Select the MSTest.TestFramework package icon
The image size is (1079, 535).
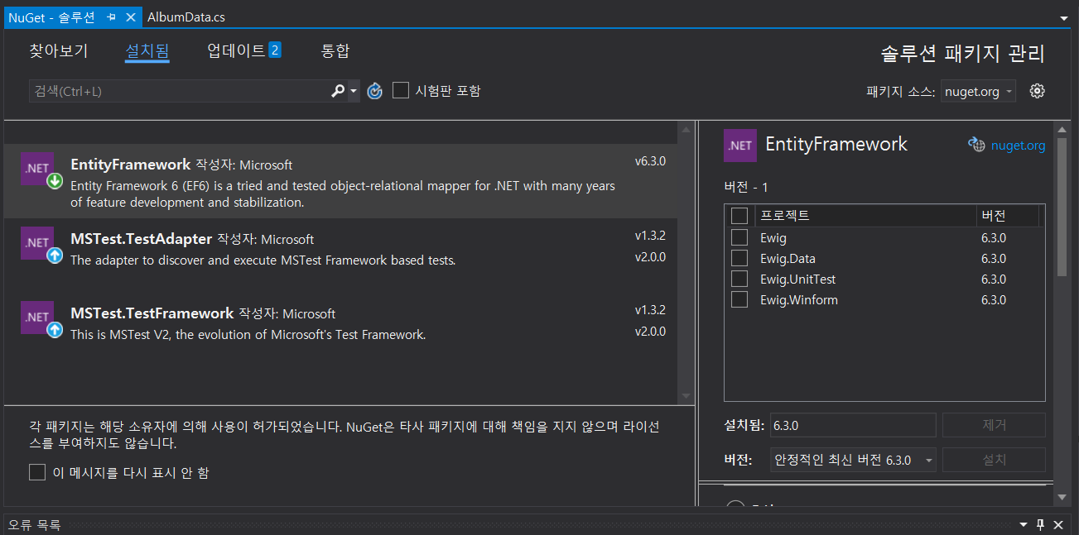click(40, 319)
